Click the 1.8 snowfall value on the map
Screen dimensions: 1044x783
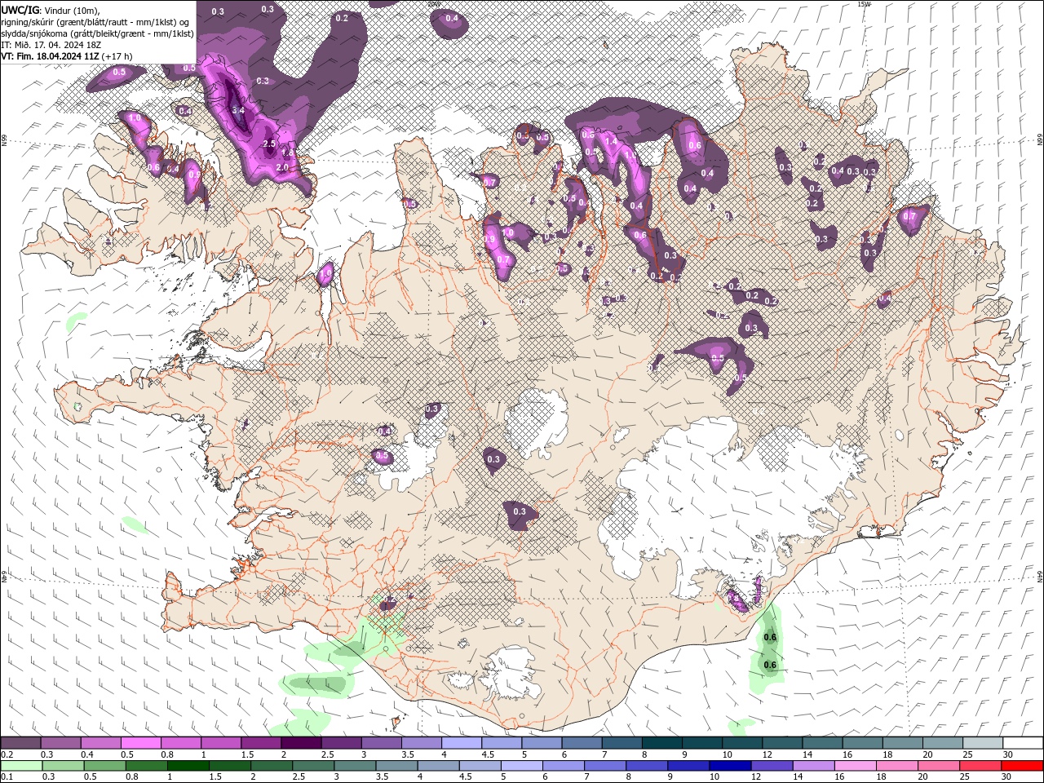coord(287,153)
